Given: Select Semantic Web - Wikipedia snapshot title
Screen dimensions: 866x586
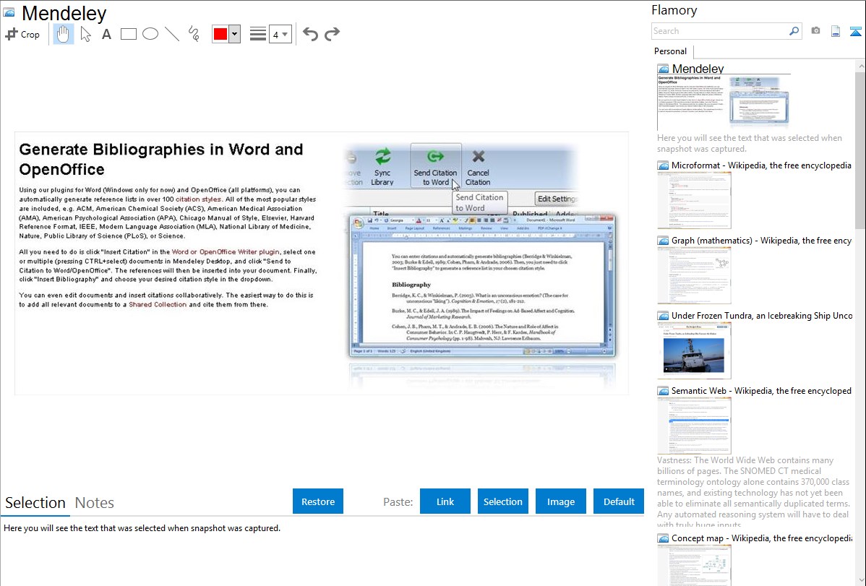Looking at the screenshot, I should pos(762,390).
